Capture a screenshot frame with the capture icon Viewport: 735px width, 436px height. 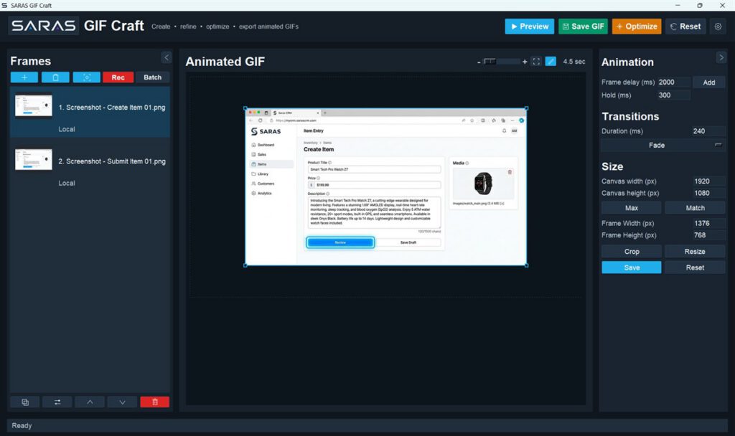pyautogui.click(x=87, y=77)
